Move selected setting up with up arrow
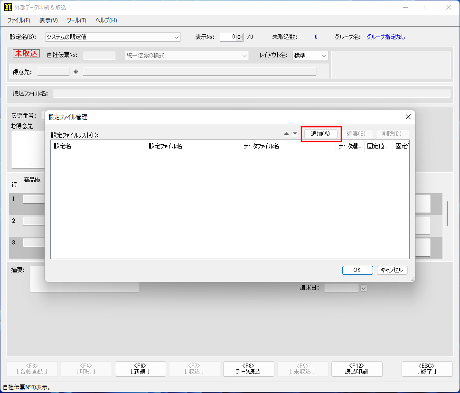460x393 pixels. pyautogui.click(x=287, y=134)
